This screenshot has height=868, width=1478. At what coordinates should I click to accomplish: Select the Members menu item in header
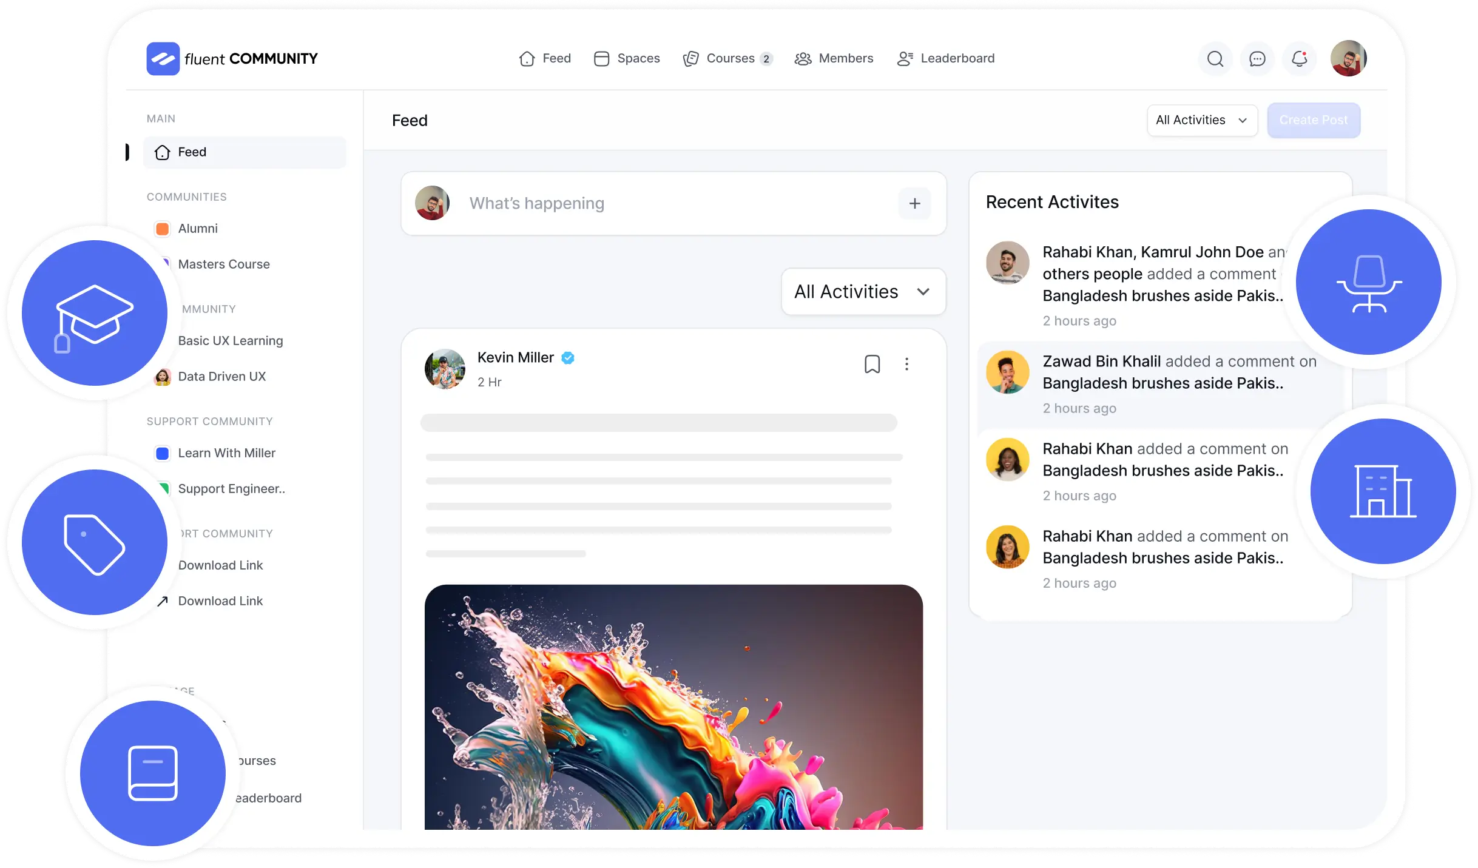coord(834,58)
